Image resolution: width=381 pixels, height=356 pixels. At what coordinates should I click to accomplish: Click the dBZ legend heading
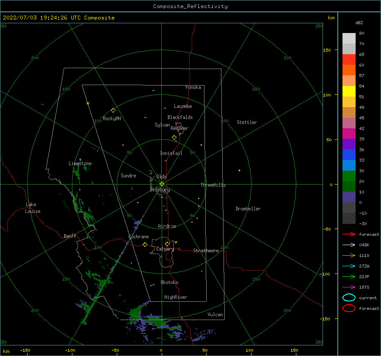coord(359,22)
